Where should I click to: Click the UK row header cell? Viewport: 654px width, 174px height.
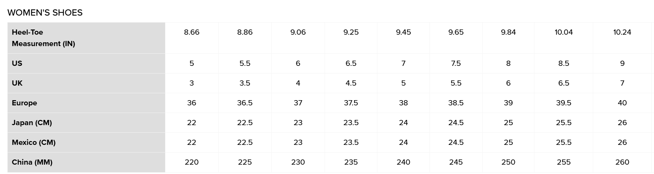(x=86, y=83)
